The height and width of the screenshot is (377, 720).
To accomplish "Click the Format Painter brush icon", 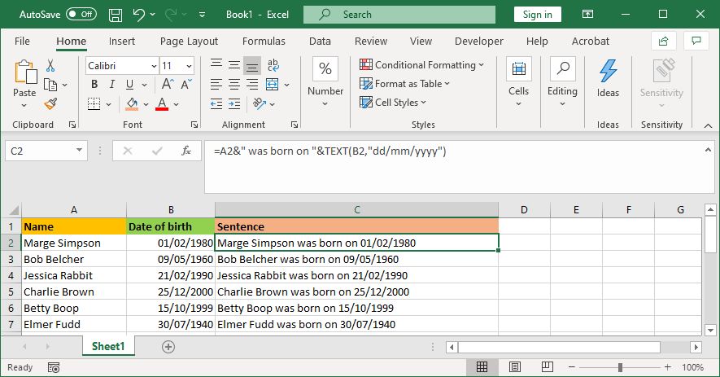I will point(50,103).
